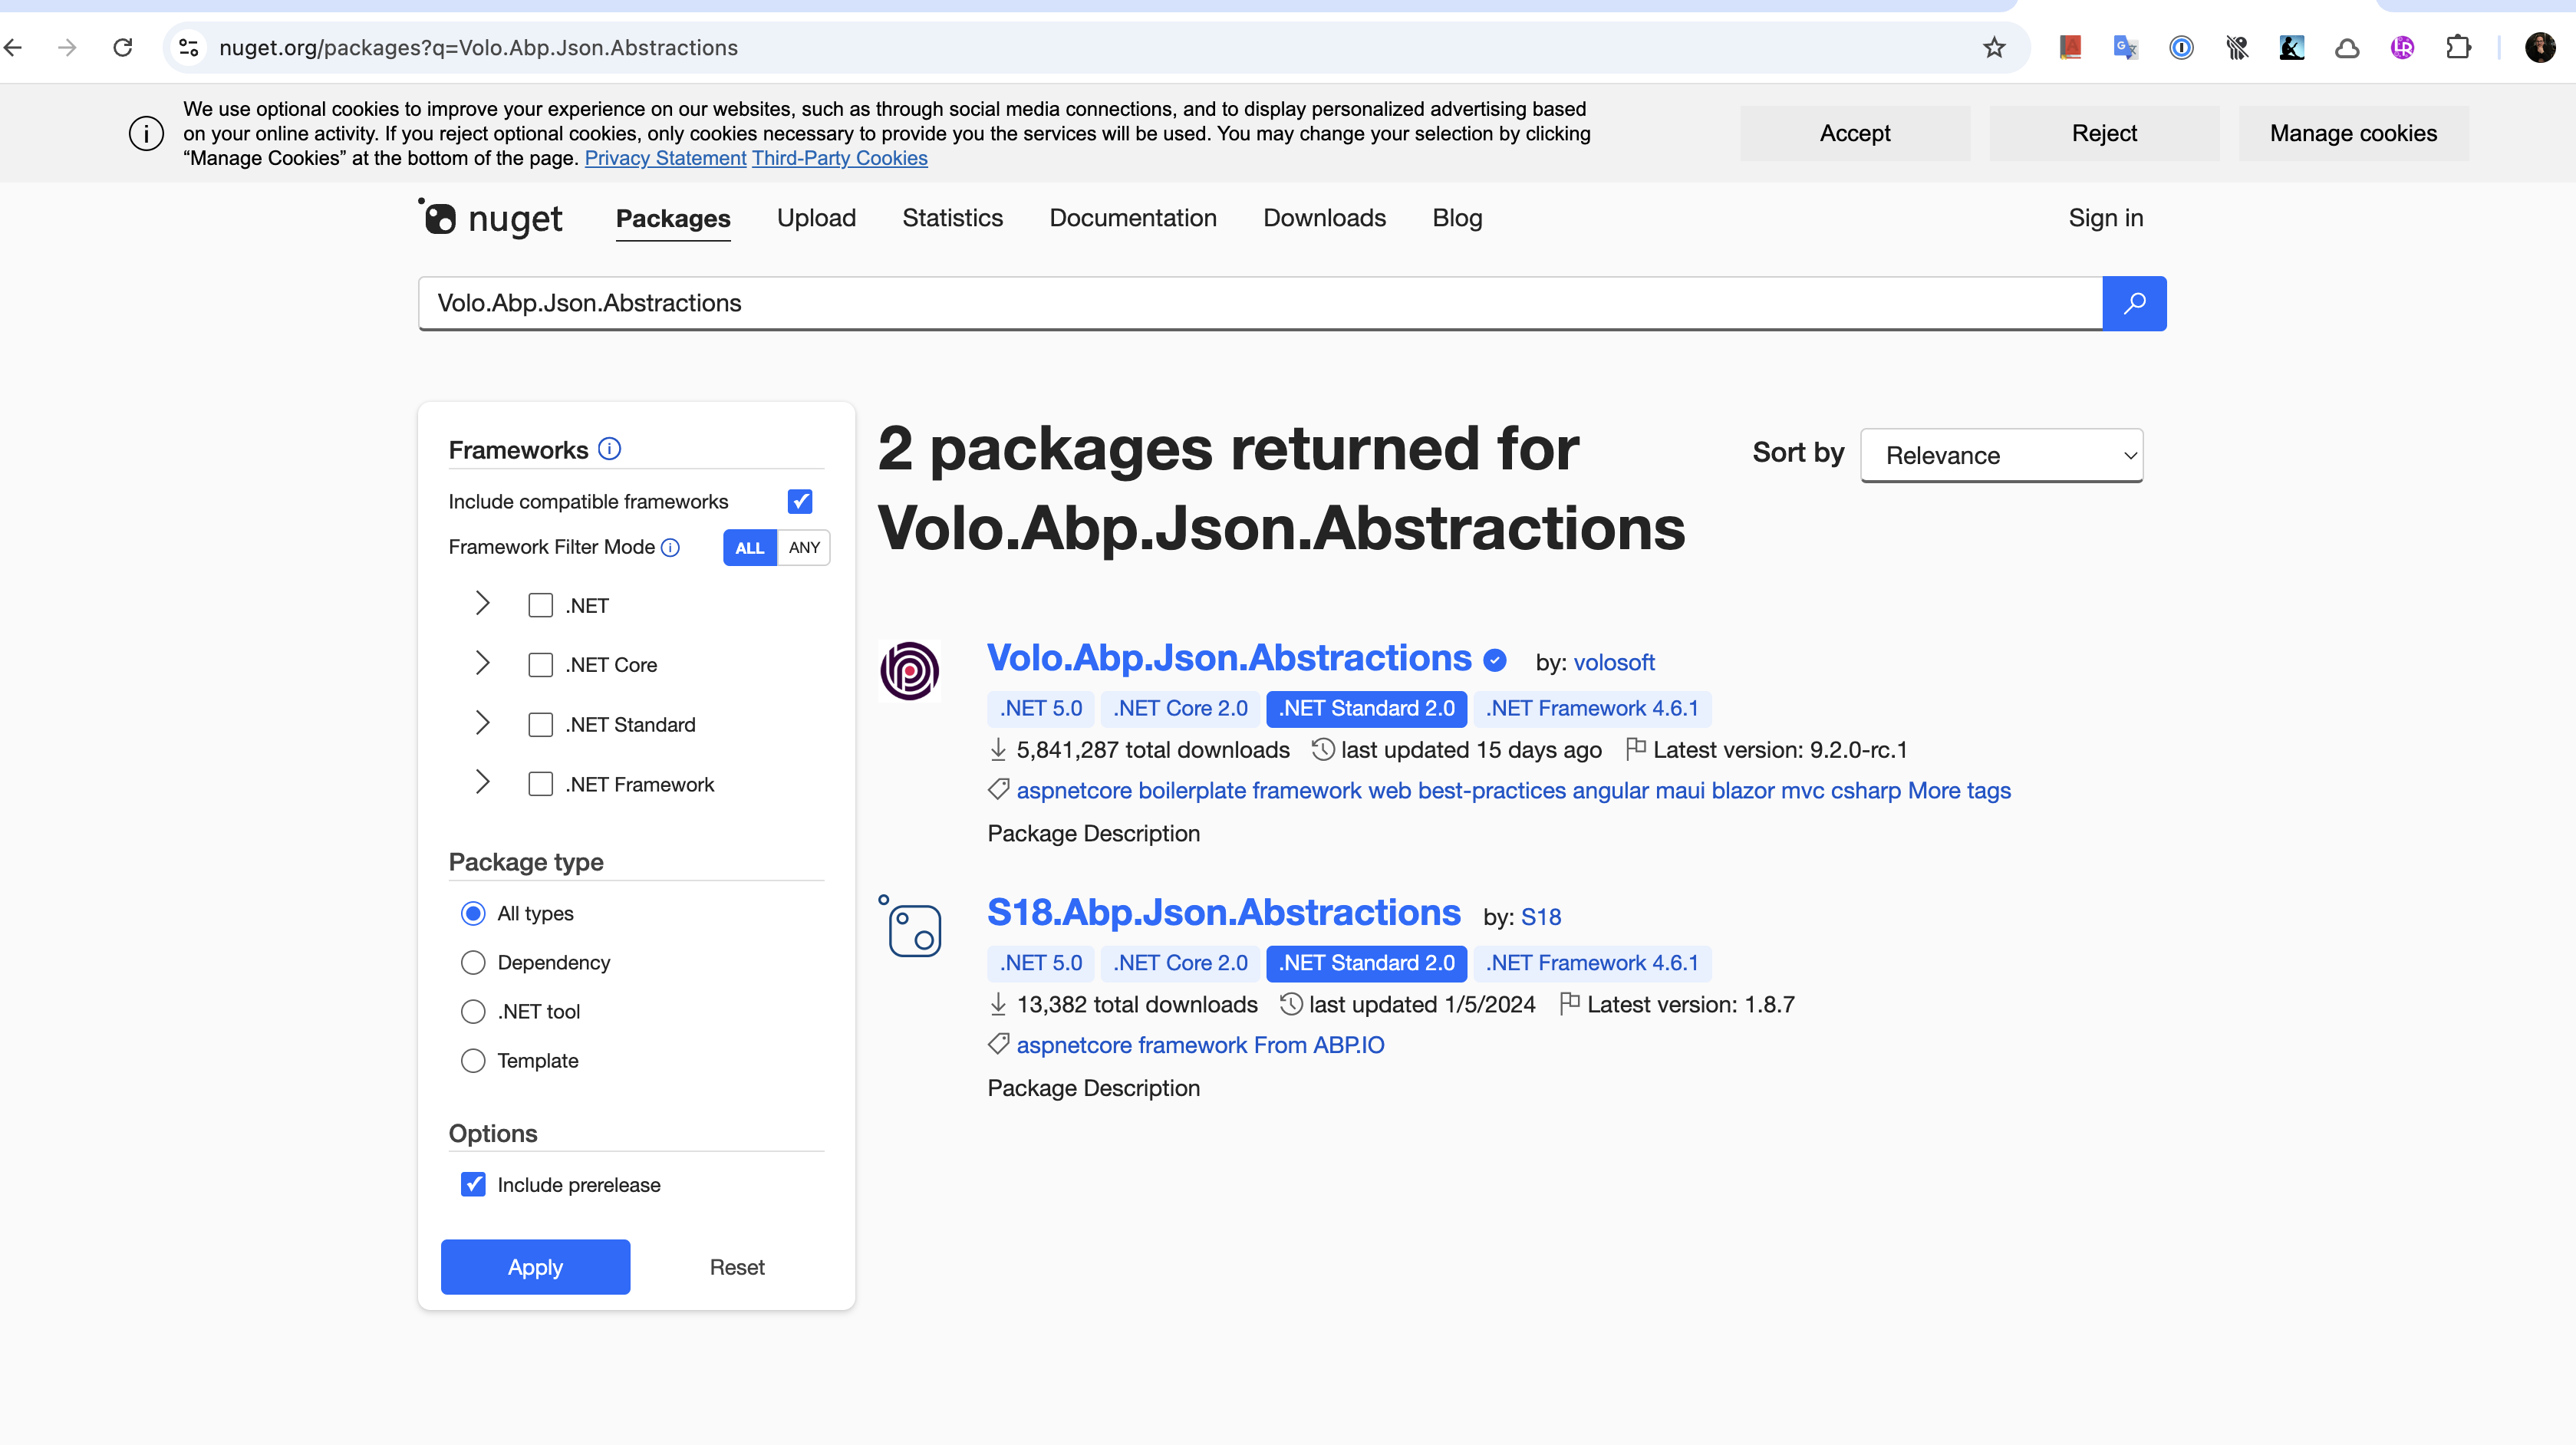
Task: Open the browser extensions puzzle icon
Action: pos(2458,47)
